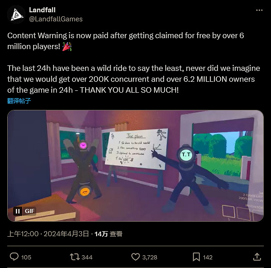
Task: Bookmark the post with the bookmark icon
Action: click(196, 257)
